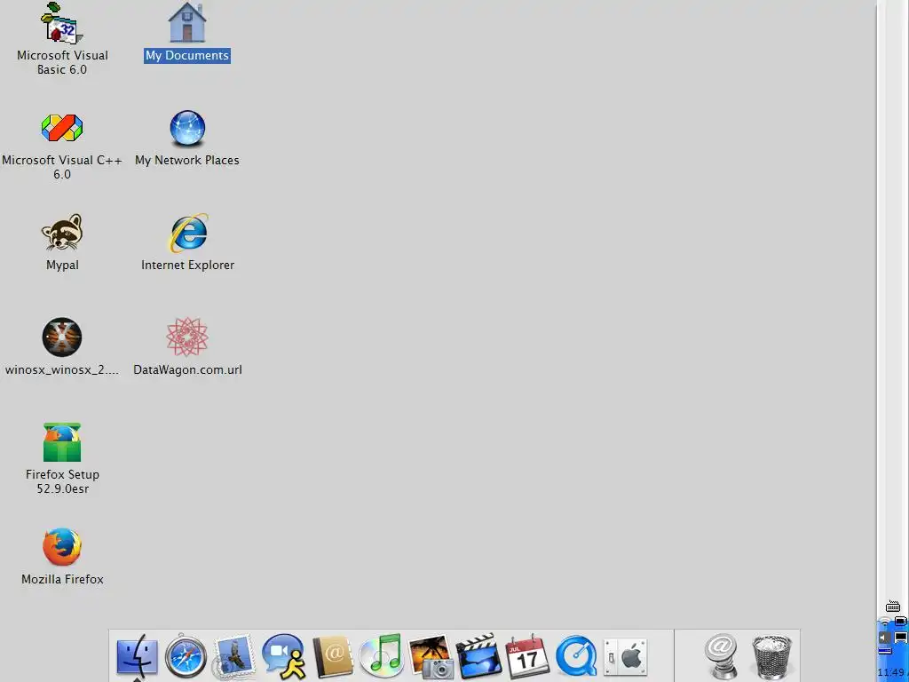Launch Internet Explorer from desktop

point(188,234)
